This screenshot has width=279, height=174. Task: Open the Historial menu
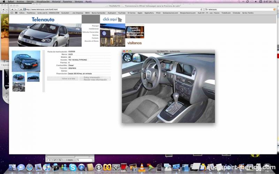point(56,1)
